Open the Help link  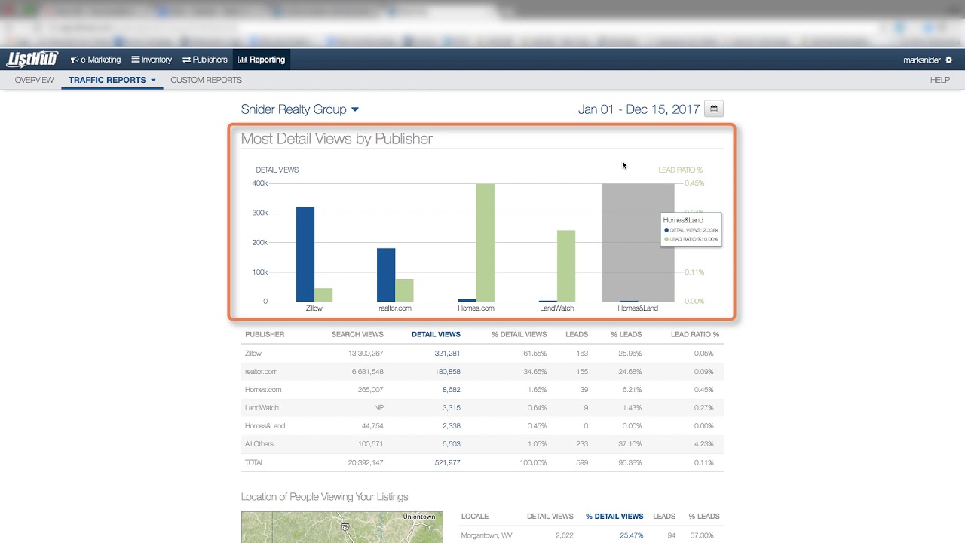tap(940, 80)
